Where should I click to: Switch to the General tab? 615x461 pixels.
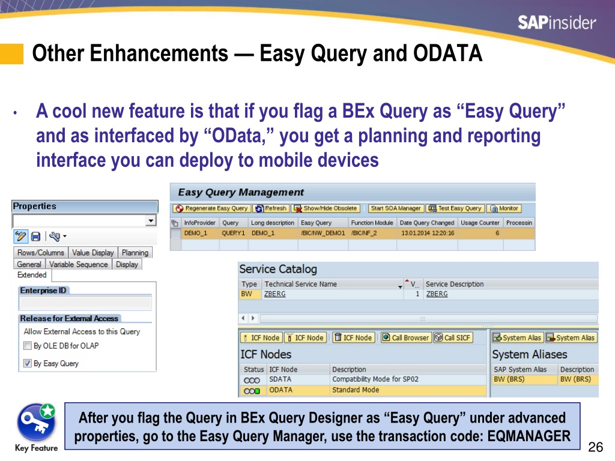(x=29, y=265)
